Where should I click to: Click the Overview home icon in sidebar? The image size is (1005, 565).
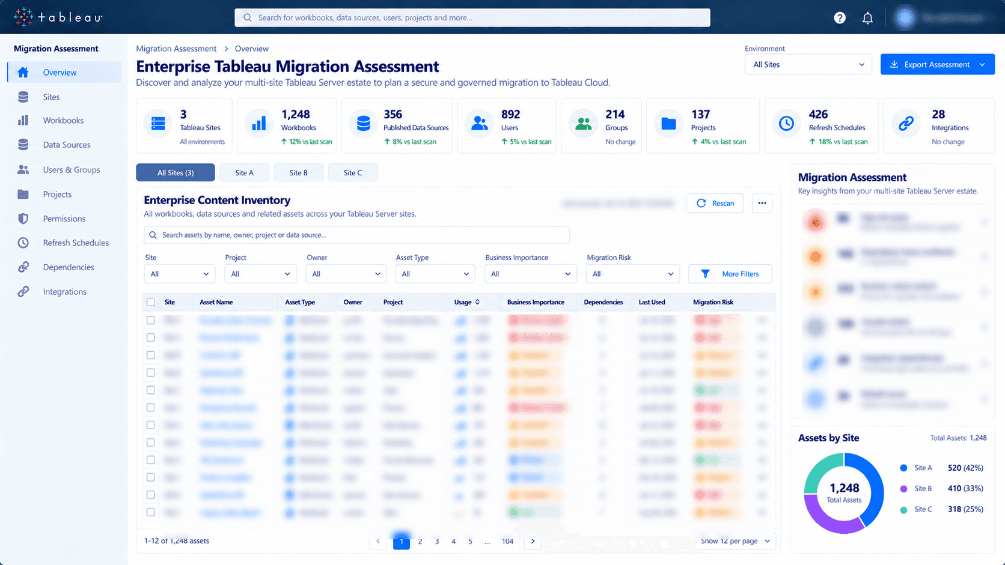click(x=23, y=72)
